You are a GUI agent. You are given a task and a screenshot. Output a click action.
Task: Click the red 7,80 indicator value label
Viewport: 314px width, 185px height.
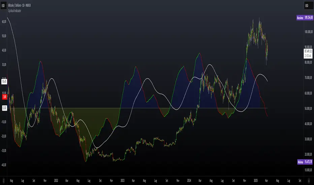coord(4,97)
